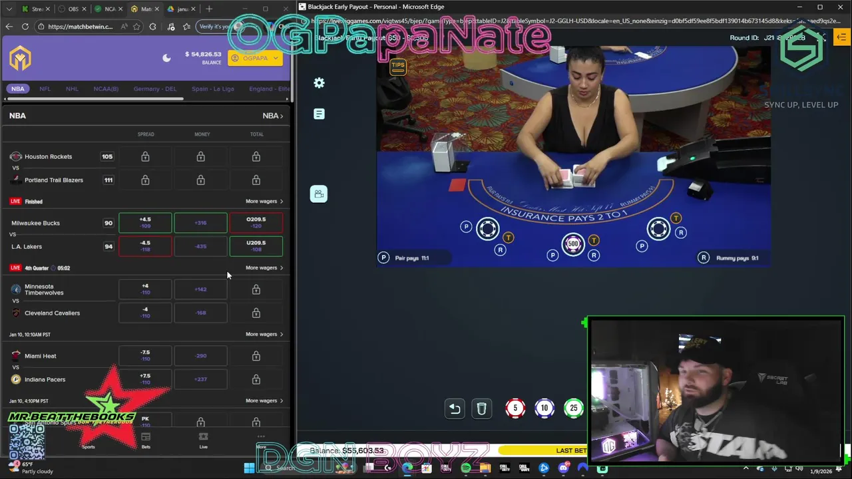
Task: Bet Bucks moneyline +316
Action: point(200,223)
